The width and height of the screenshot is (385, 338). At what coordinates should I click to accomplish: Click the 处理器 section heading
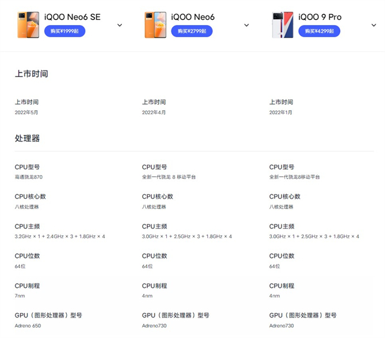pos(27,138)
